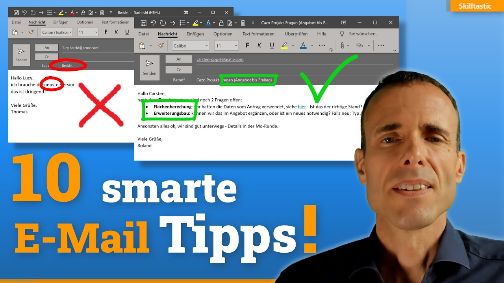Image resolution: width=504 pixels, height=283 pixels.
Task: Click An button in Cazo window
Action: click(x=179, y=59)
